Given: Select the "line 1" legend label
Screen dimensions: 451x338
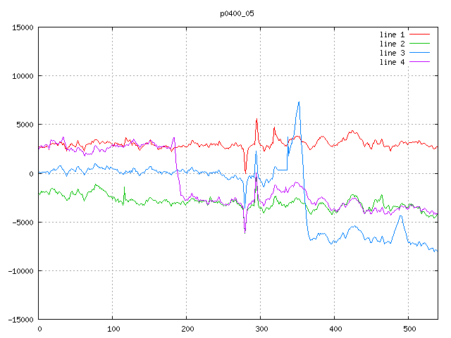Looking at the screenshot, I should coord(393,35).
